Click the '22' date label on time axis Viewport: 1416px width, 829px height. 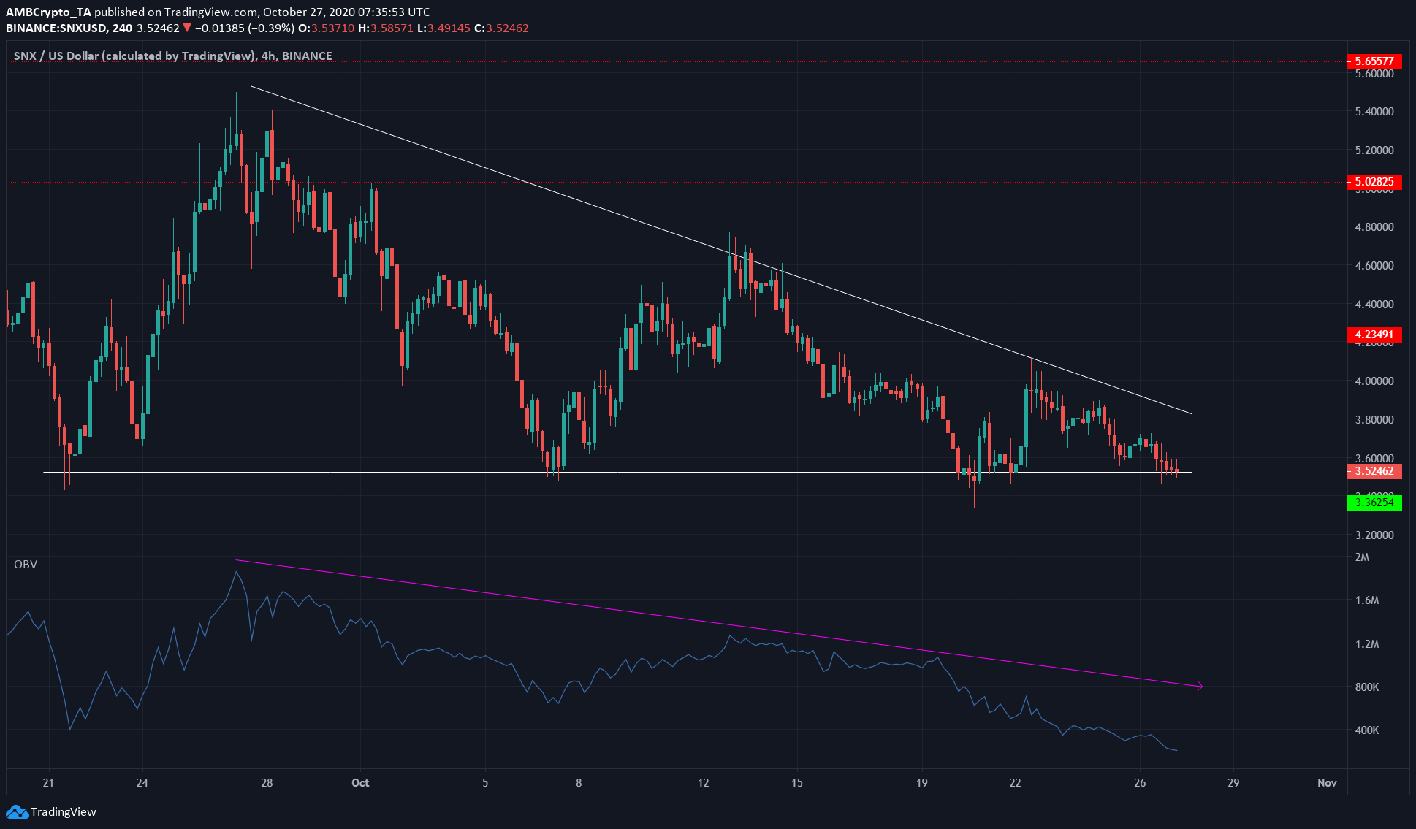tap(1015, 783)
